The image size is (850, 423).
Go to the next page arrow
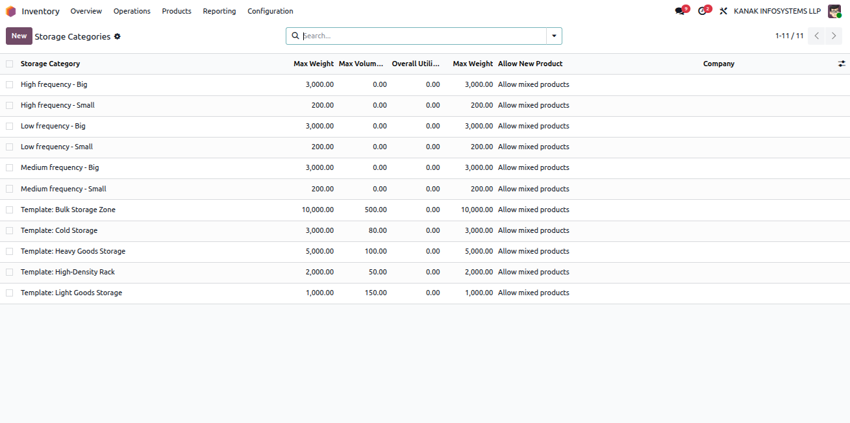pyautogui.click(x=834, y=36)
